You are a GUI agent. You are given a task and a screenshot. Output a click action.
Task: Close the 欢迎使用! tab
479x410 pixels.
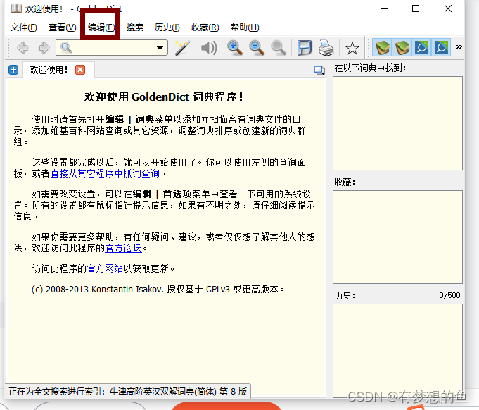(80, 70)
